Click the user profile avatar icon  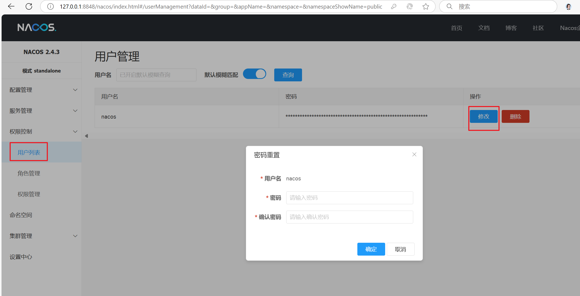click(x=569, y=6)
